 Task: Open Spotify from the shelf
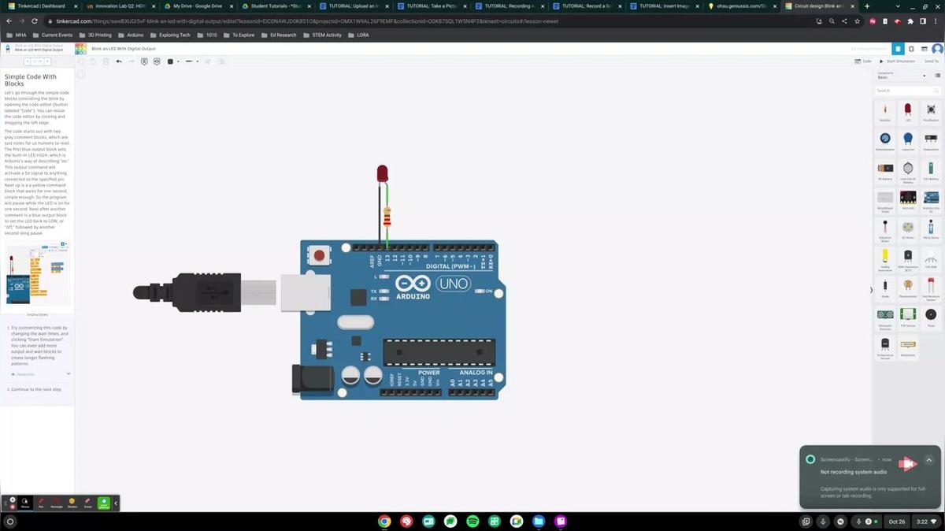coord(472,522)
